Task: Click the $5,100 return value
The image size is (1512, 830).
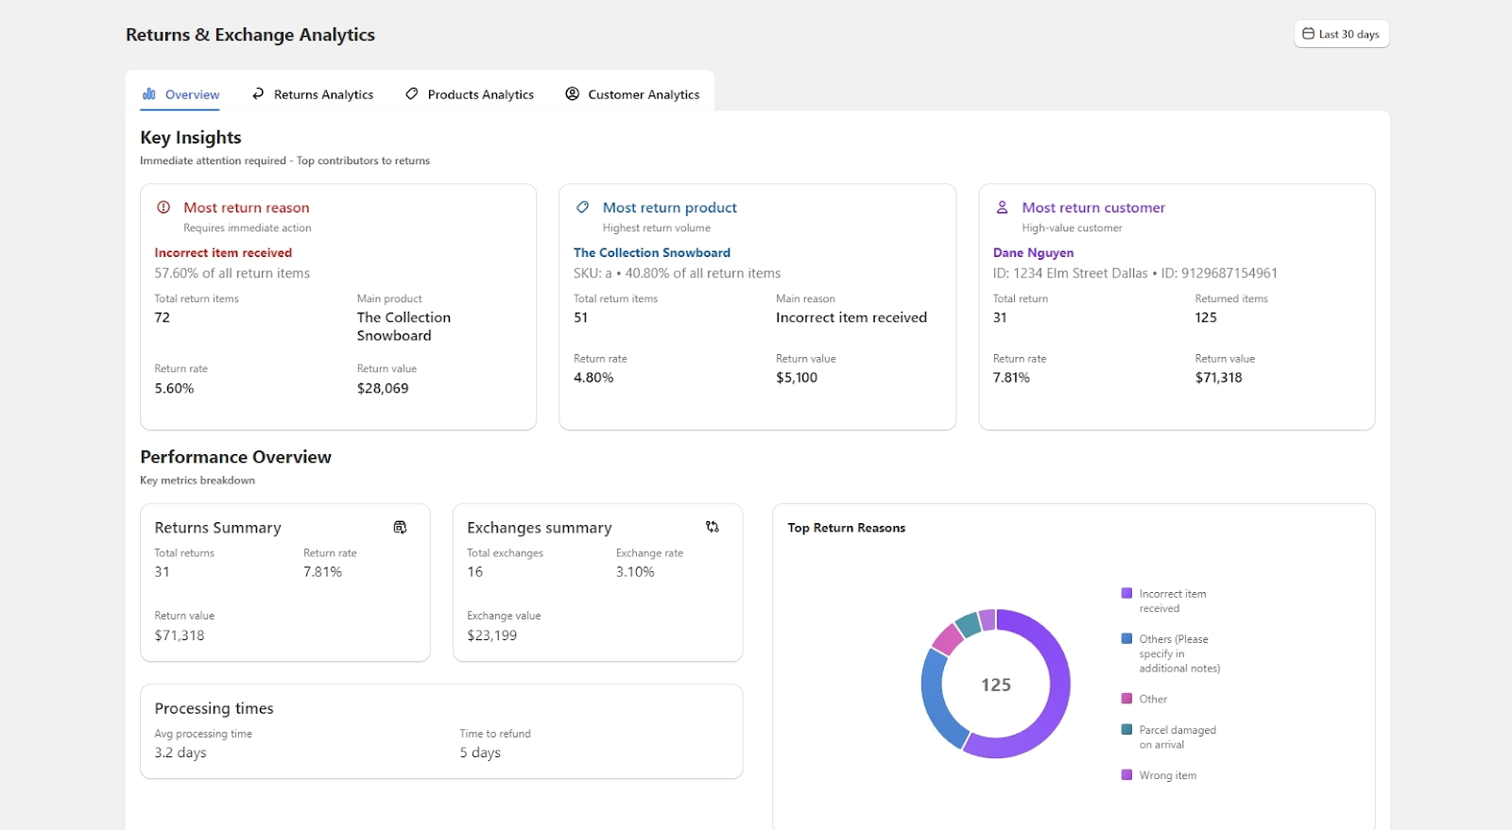Action: click(797, 378)
